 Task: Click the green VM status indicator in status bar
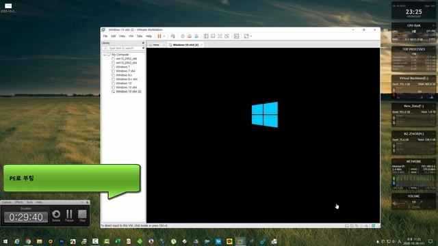click(x=373, y=225)
